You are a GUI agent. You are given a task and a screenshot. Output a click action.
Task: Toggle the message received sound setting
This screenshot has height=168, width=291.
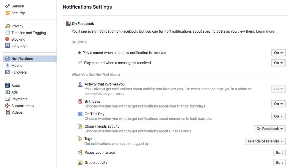coord(278,63)
